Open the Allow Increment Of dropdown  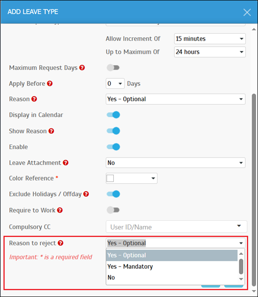[209, 39]
